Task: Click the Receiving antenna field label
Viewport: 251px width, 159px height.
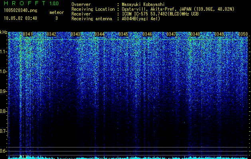Action: [92, 19]
